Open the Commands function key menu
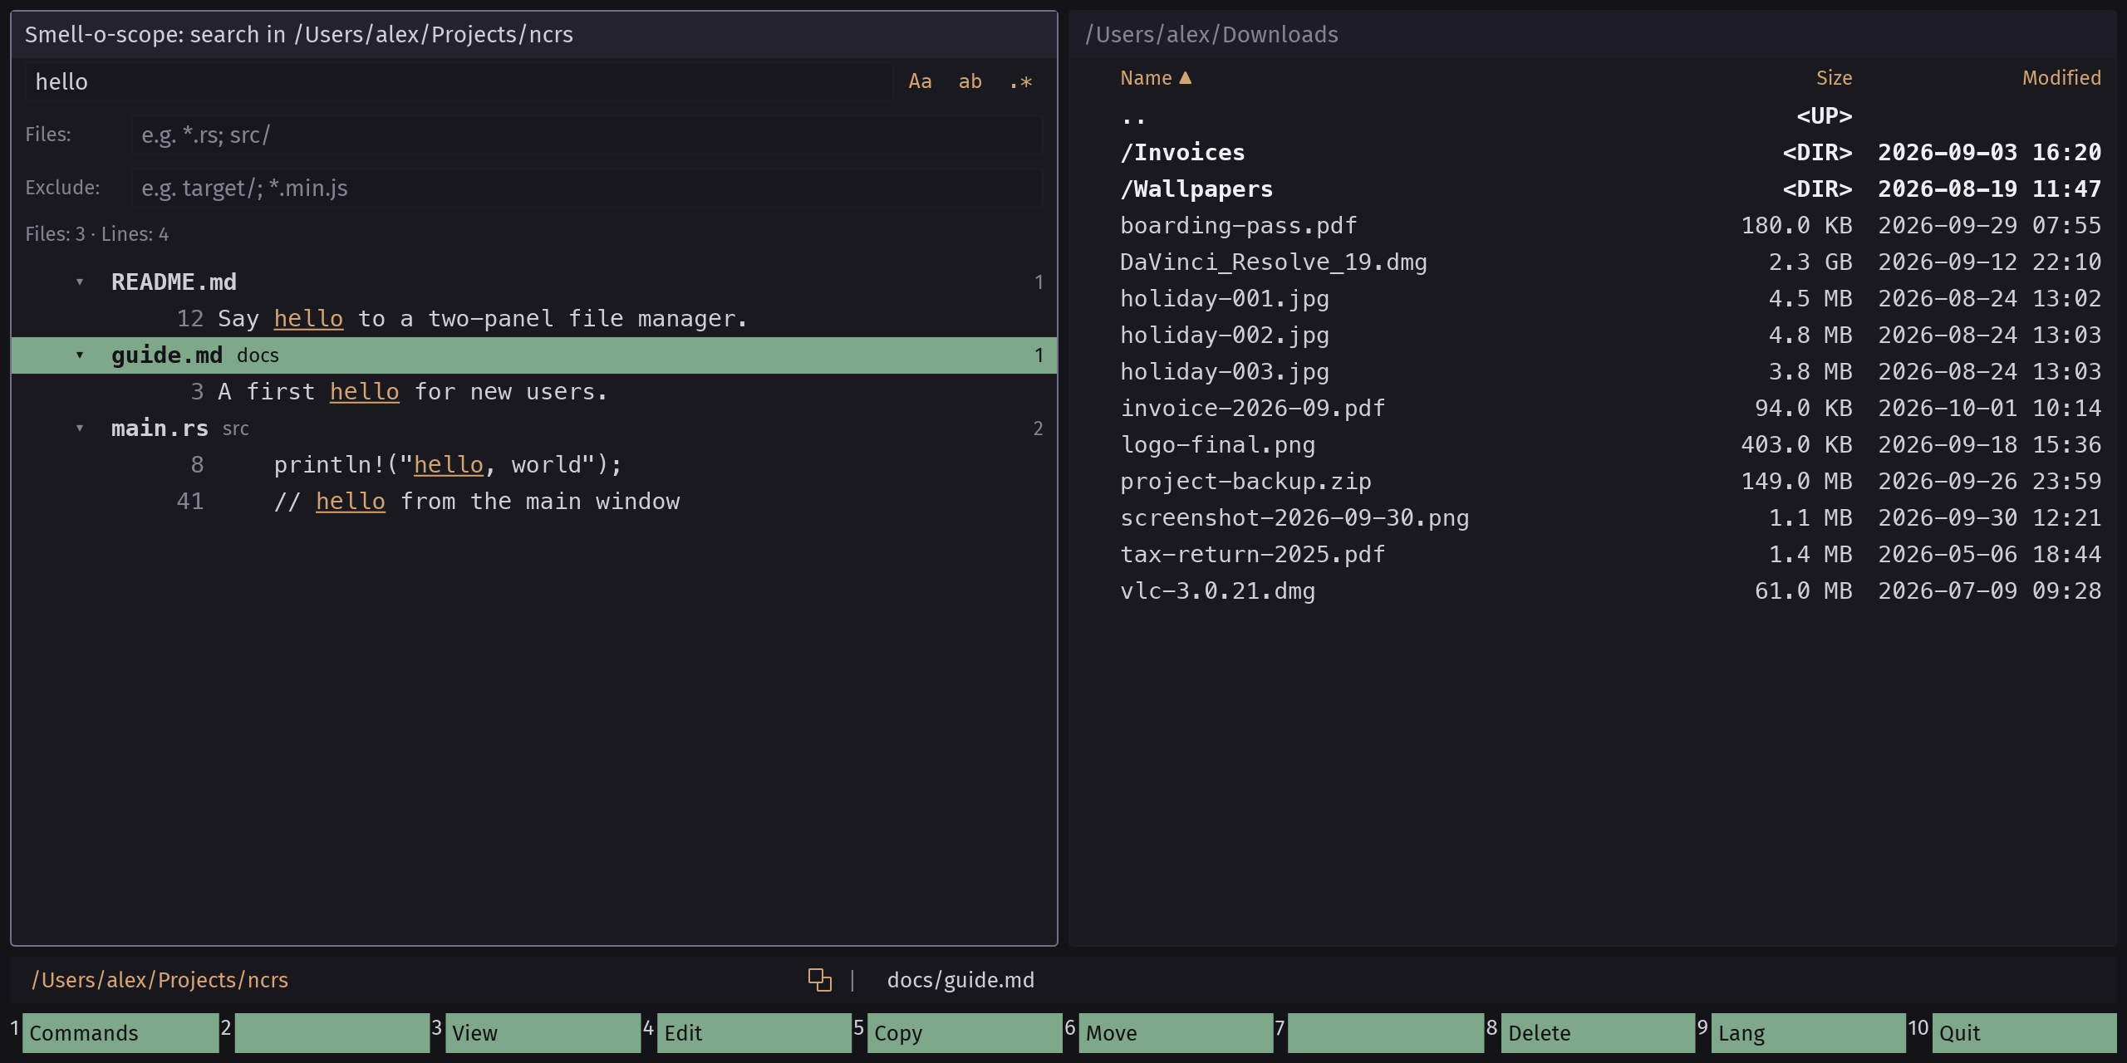 (x=120, y=1033)
